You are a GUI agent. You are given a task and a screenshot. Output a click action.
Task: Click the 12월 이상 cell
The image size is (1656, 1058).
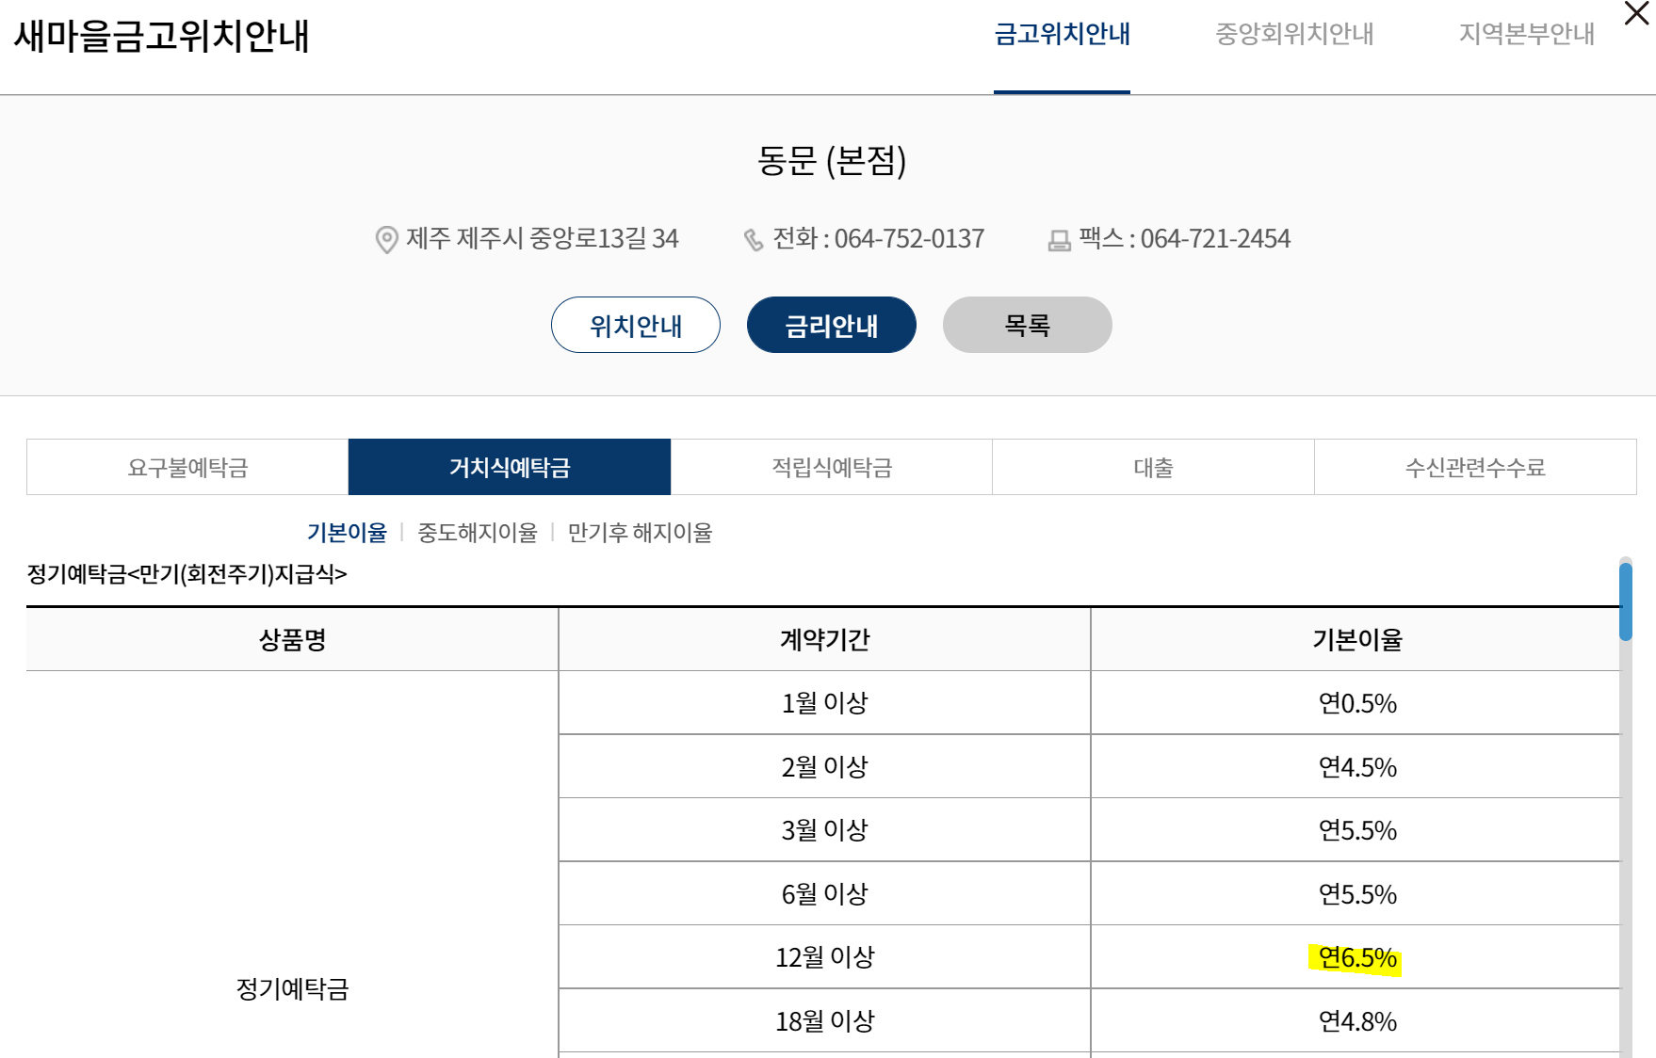tap(824, 957)
